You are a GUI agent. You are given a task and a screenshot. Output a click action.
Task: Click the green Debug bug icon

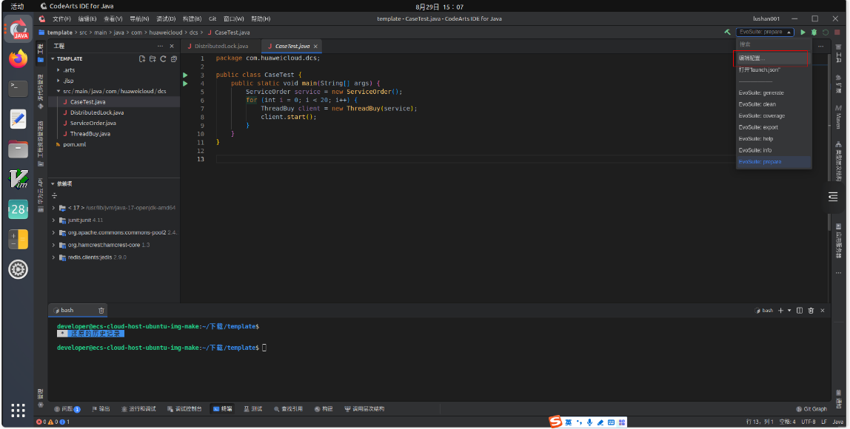(814, 33)
